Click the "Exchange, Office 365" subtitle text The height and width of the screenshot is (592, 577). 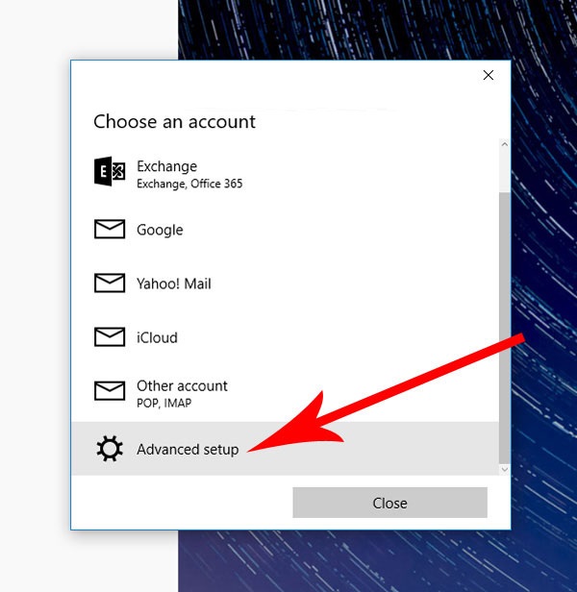point(189,184)
